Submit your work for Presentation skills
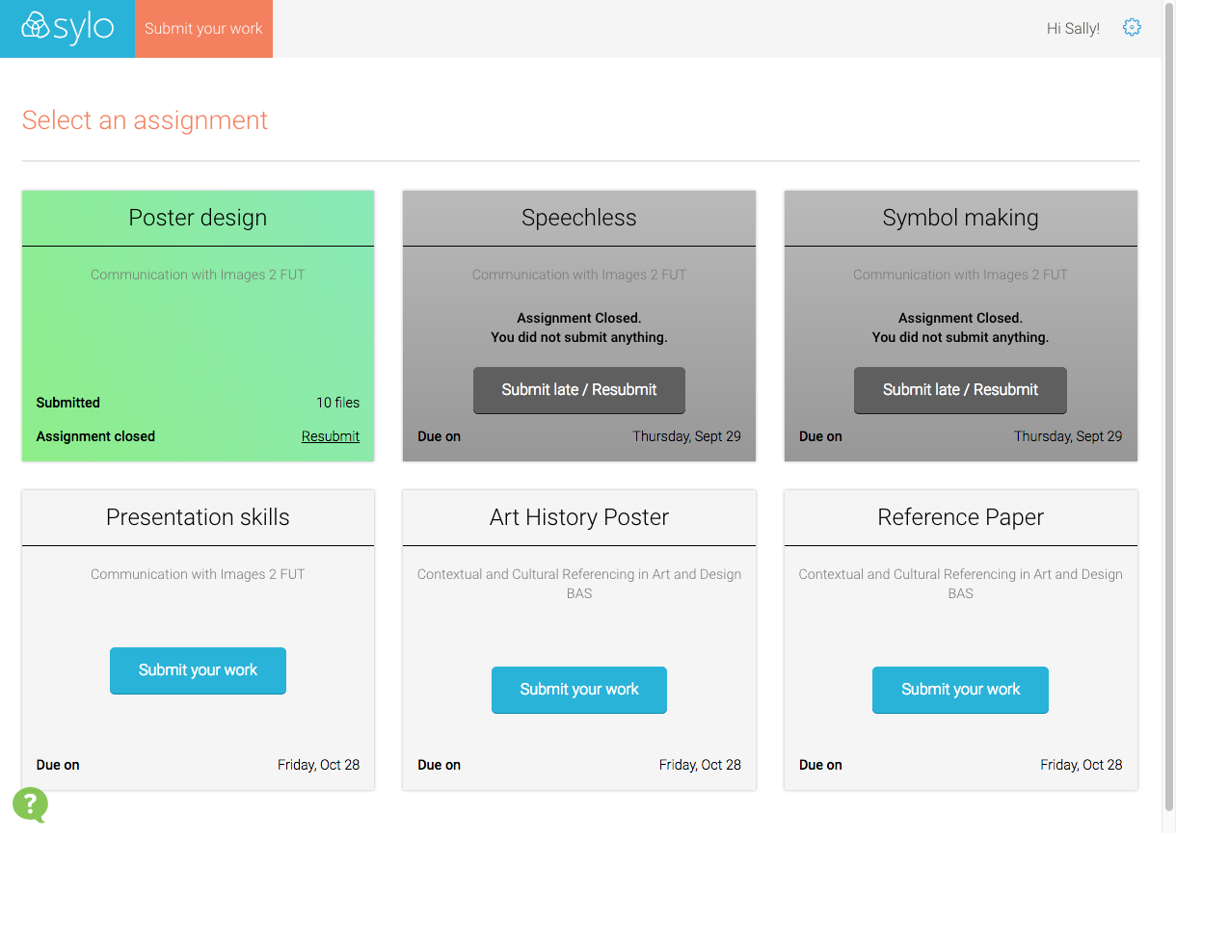Image resolution: width=1229 pixels, height=944 pixels. click(198, 670)
